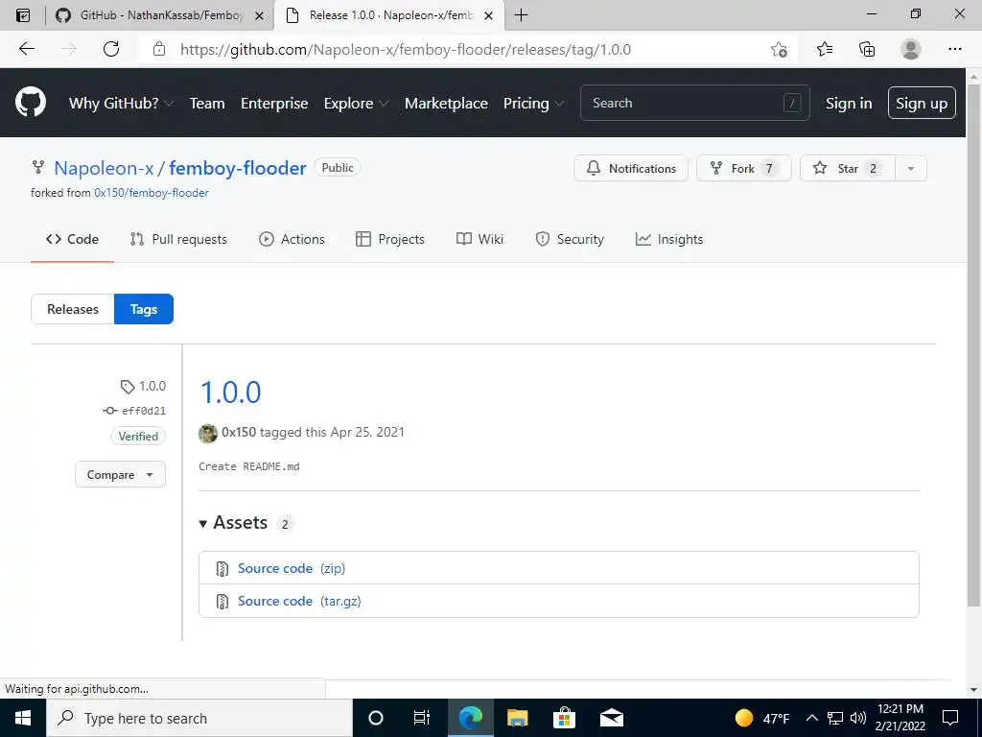Open forked-from 0x150/femboy-flooder link
Screen dimensions: 982x737
pyautogui.click(x=152, y=193)
